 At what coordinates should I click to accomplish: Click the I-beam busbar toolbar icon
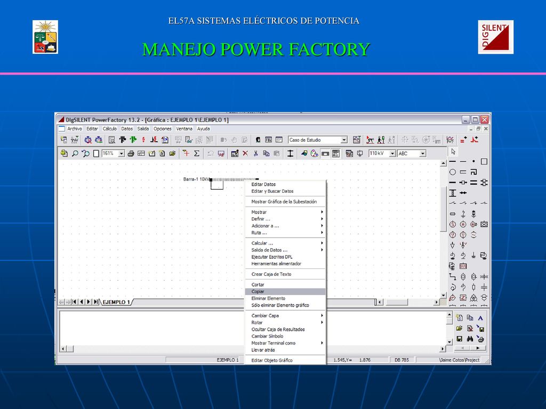point(290,153)
